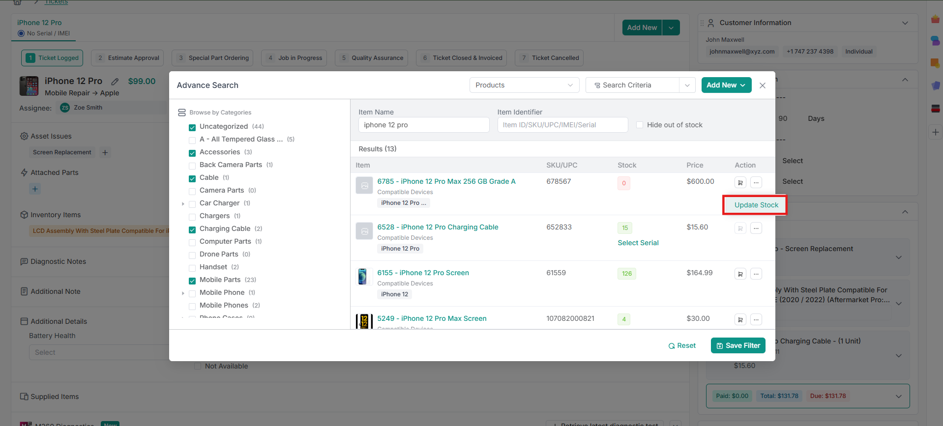Uncheck the Mobile Parts category

[x=192, y=281]
